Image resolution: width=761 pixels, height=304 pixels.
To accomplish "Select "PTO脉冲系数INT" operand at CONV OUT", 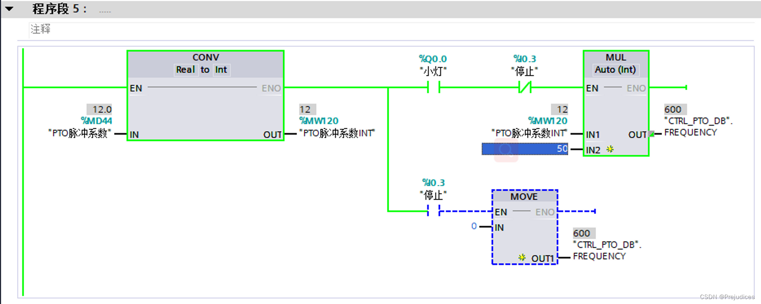I will pyautogui.click(x=337, y=133).
